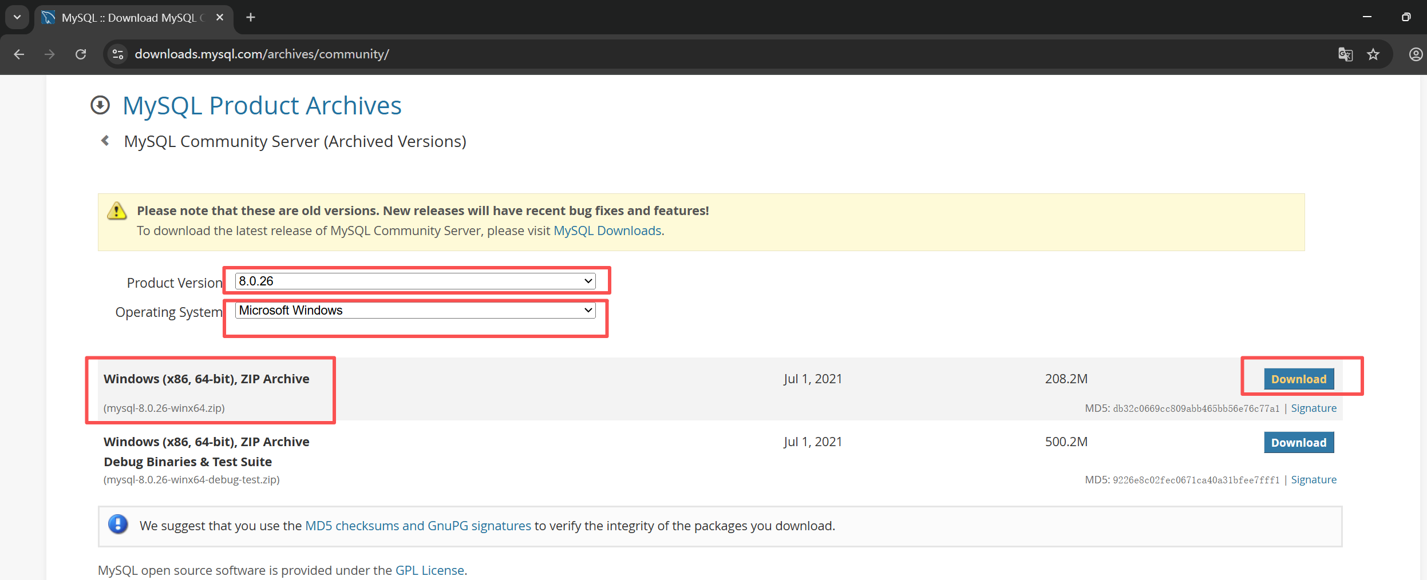
Task: Click the "Operating System:" label
Action: 169,312
